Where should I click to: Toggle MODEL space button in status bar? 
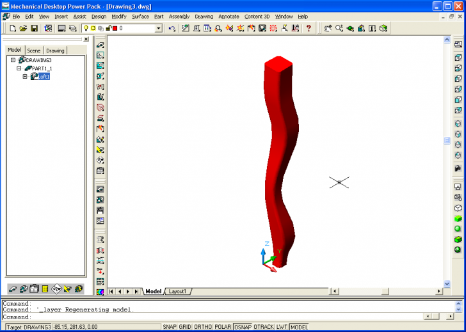(x=299, y=327)
